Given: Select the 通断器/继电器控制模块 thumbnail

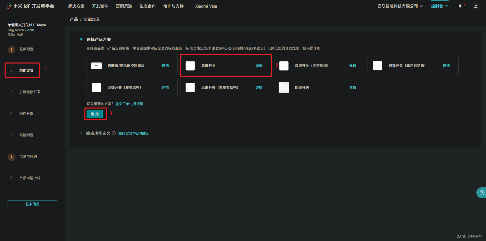Looking at the screenshot, I should pyautogui.click(x=96, y=66).
